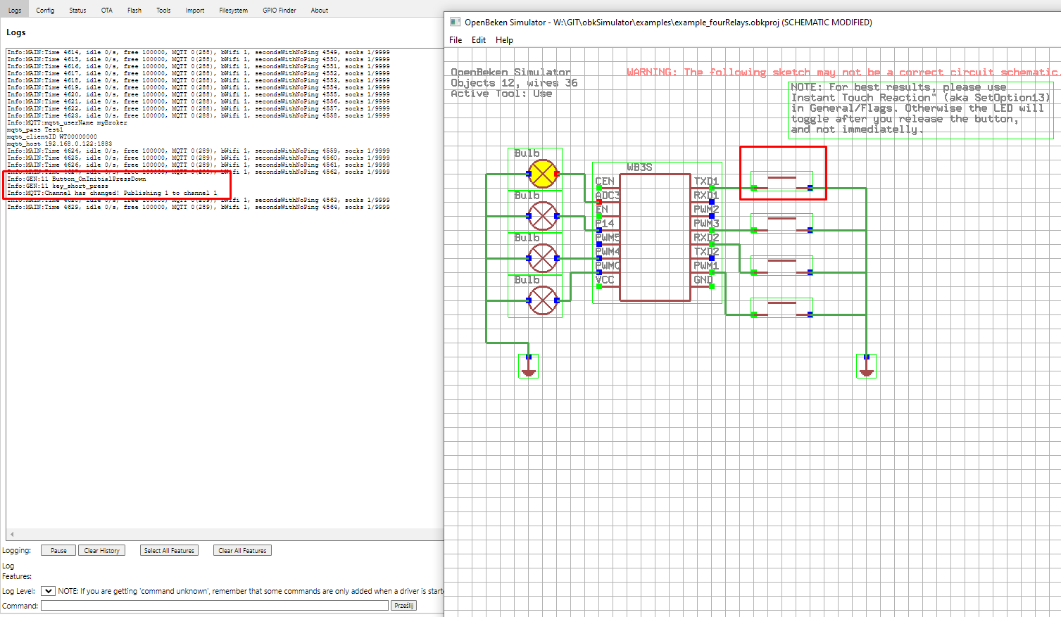
Task: Switch to the Import tab
Action: point(194,11)
